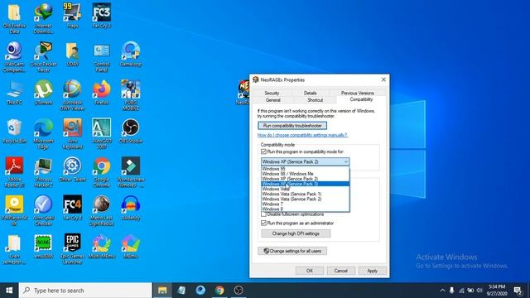530x298 pixels.
Task: Choose Windows 95 from the list
Action: 306,169
